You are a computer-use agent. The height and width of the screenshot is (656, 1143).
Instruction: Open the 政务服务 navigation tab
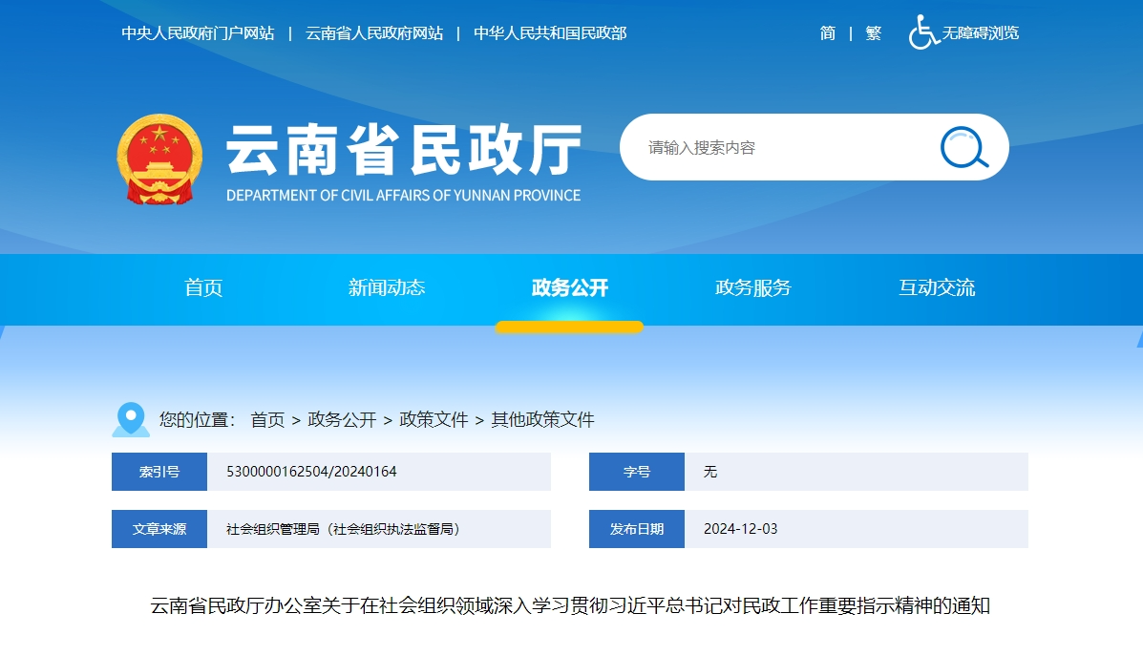[x=753, y=288]
